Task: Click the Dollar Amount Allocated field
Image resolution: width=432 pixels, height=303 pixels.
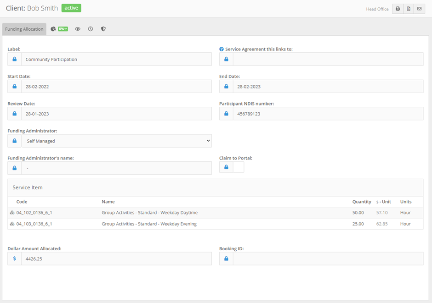Action: (x=117, y=259)
